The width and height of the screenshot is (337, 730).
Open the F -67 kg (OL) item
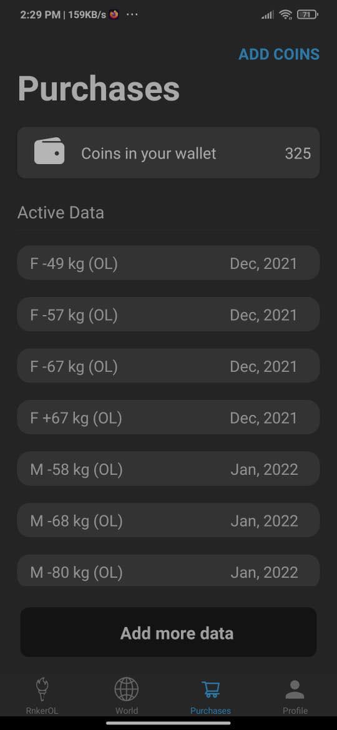[x=168, y=366]
